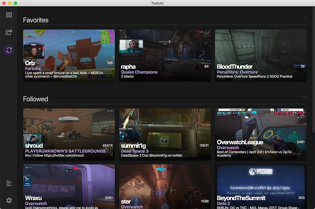Open shroud's stream thumbnail
The height and width of the screenshot is (209, 315).
click(x=69, y=126)
